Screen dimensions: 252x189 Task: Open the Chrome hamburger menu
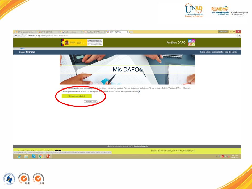tap(239, 35)
